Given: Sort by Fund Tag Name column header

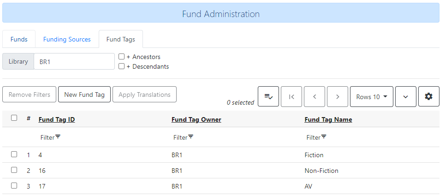Looking at the screenshot, I should pos(328,120).
